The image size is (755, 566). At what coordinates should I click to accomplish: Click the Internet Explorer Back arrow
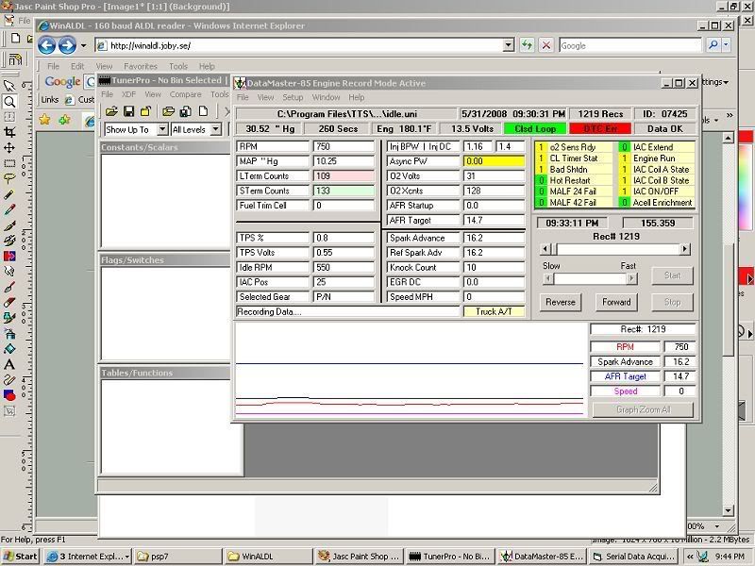click(46, 45)
